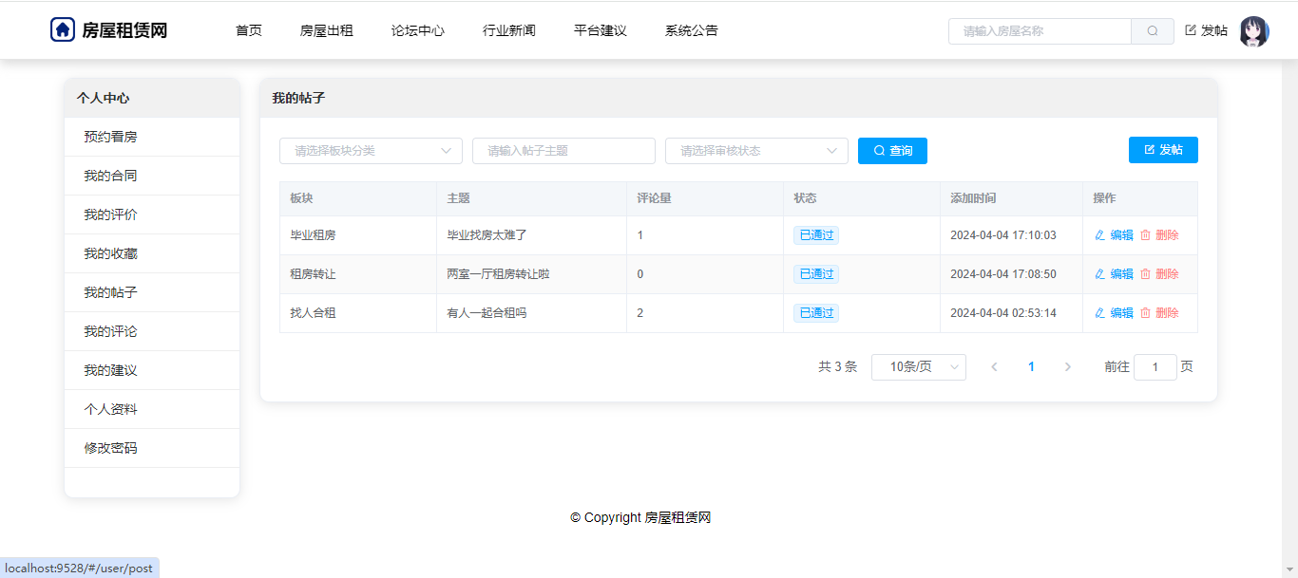
Task: Navigate to 论坛中心 in top menu
Action: 417,30
